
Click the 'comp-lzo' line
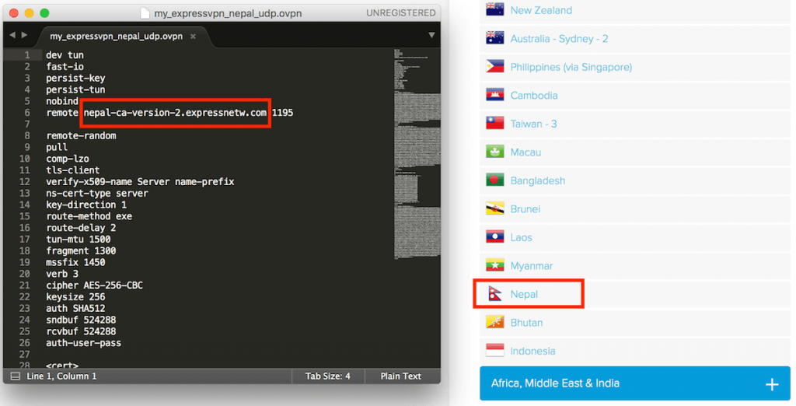tap(68, 159)
